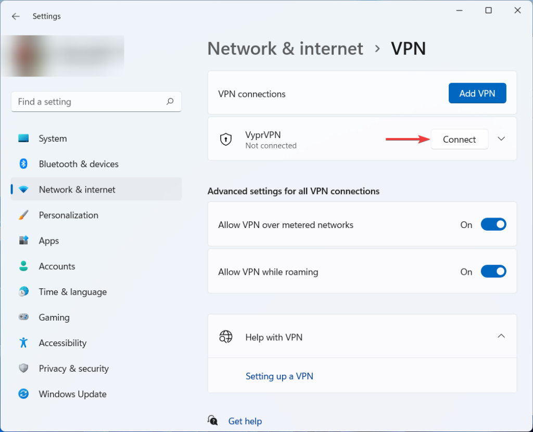Expand the VyprVPN connection details chevron

[x=501, y=139]
